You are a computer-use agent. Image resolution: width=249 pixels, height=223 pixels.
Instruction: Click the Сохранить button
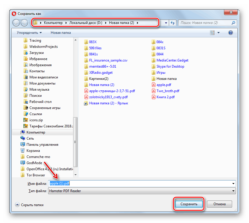coord(189,204)
